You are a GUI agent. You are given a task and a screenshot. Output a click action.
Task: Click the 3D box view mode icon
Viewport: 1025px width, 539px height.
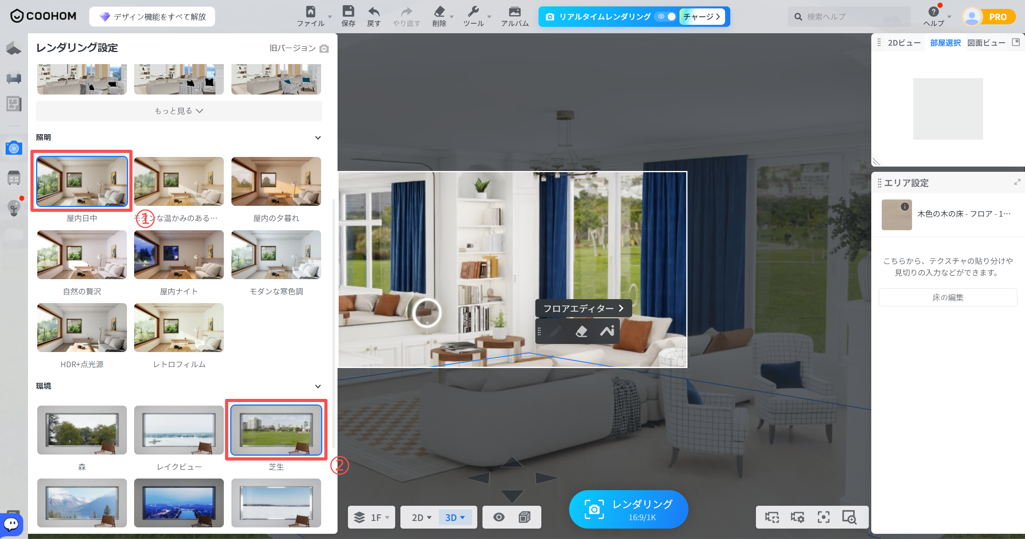point(525,517)
